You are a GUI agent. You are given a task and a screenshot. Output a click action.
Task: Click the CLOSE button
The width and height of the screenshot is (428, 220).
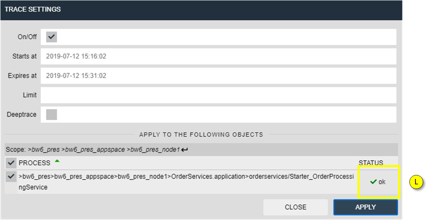[296, 207]
